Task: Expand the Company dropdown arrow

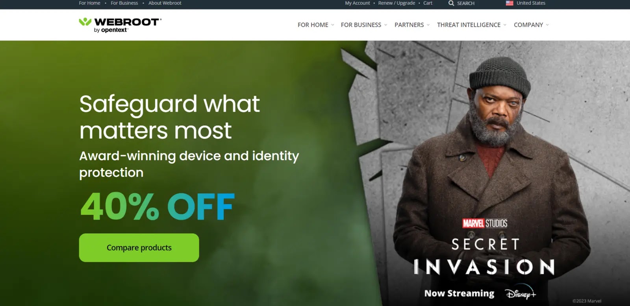Action: click(547, 25)
